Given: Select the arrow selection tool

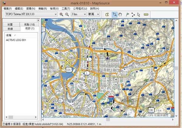Looking at the screenshot, I should tap(139, 15).
